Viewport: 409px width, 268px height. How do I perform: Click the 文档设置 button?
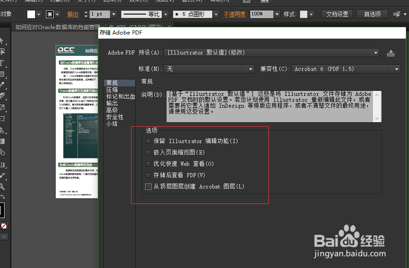point(337,14)
